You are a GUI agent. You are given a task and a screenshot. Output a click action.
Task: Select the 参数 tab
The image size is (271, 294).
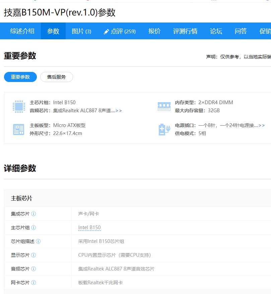point(53,31)
